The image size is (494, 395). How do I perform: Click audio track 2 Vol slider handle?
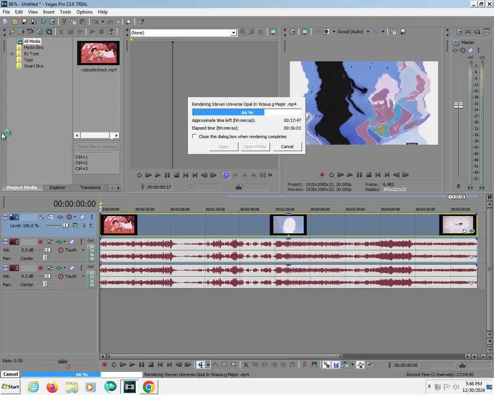(x=47, y=250)
